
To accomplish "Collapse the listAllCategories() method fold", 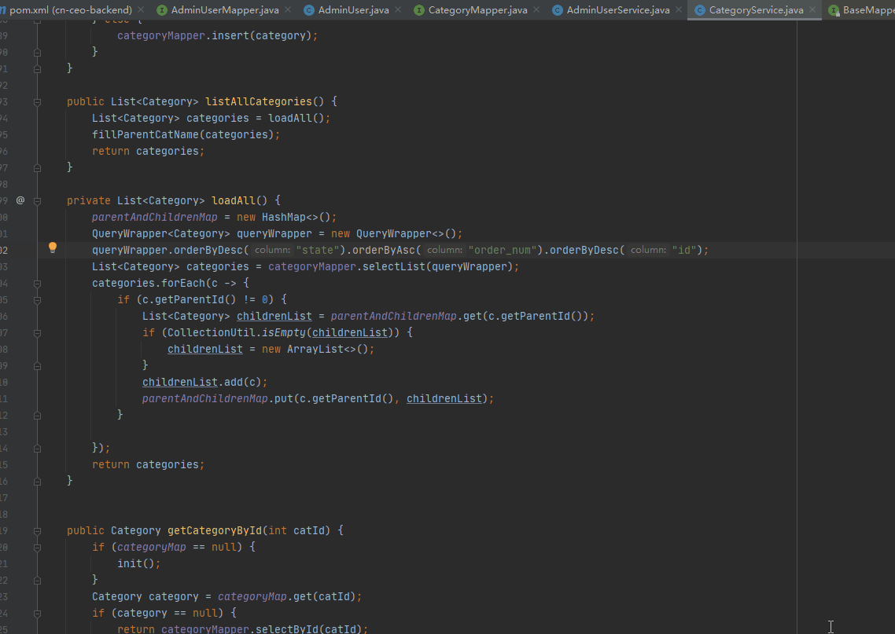I will 37,102.
